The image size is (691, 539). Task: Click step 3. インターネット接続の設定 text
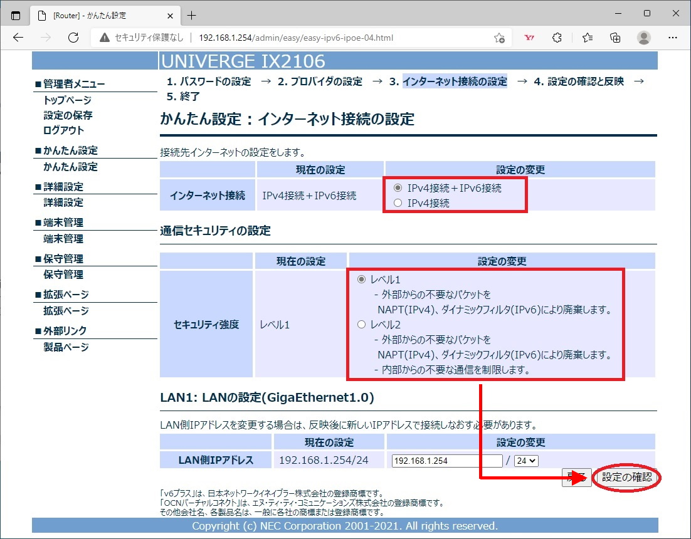click(448, 81)
